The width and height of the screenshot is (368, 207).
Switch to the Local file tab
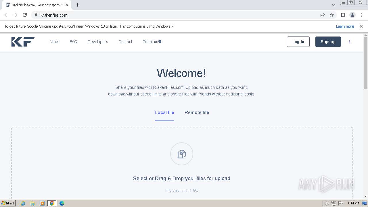(164, 112)
